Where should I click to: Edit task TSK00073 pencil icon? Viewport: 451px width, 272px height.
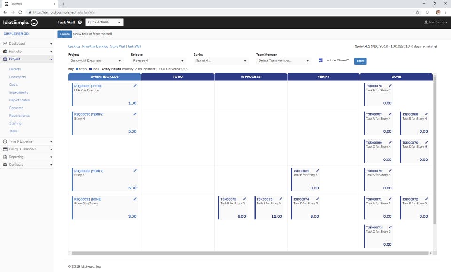click(390, 227)
